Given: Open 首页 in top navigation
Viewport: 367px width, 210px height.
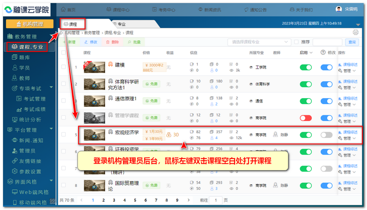Looking at the screenshot, I should (68, 10).
